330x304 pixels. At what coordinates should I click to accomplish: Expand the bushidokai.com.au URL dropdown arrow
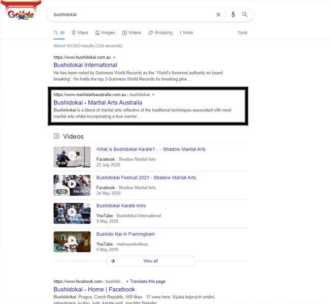(114, 57)
